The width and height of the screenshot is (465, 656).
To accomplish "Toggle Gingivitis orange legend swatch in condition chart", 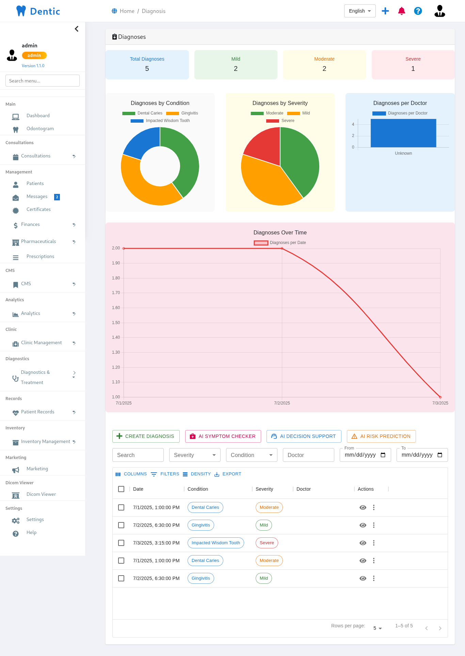I will tap(173, 113).
